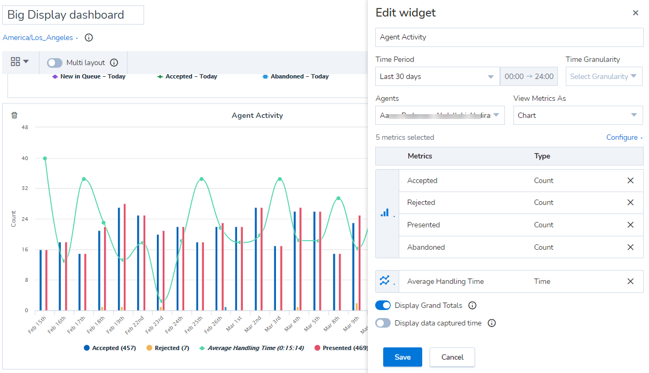Click the info icon next to Multi layout
649x373 pixels.
[114, 63]
